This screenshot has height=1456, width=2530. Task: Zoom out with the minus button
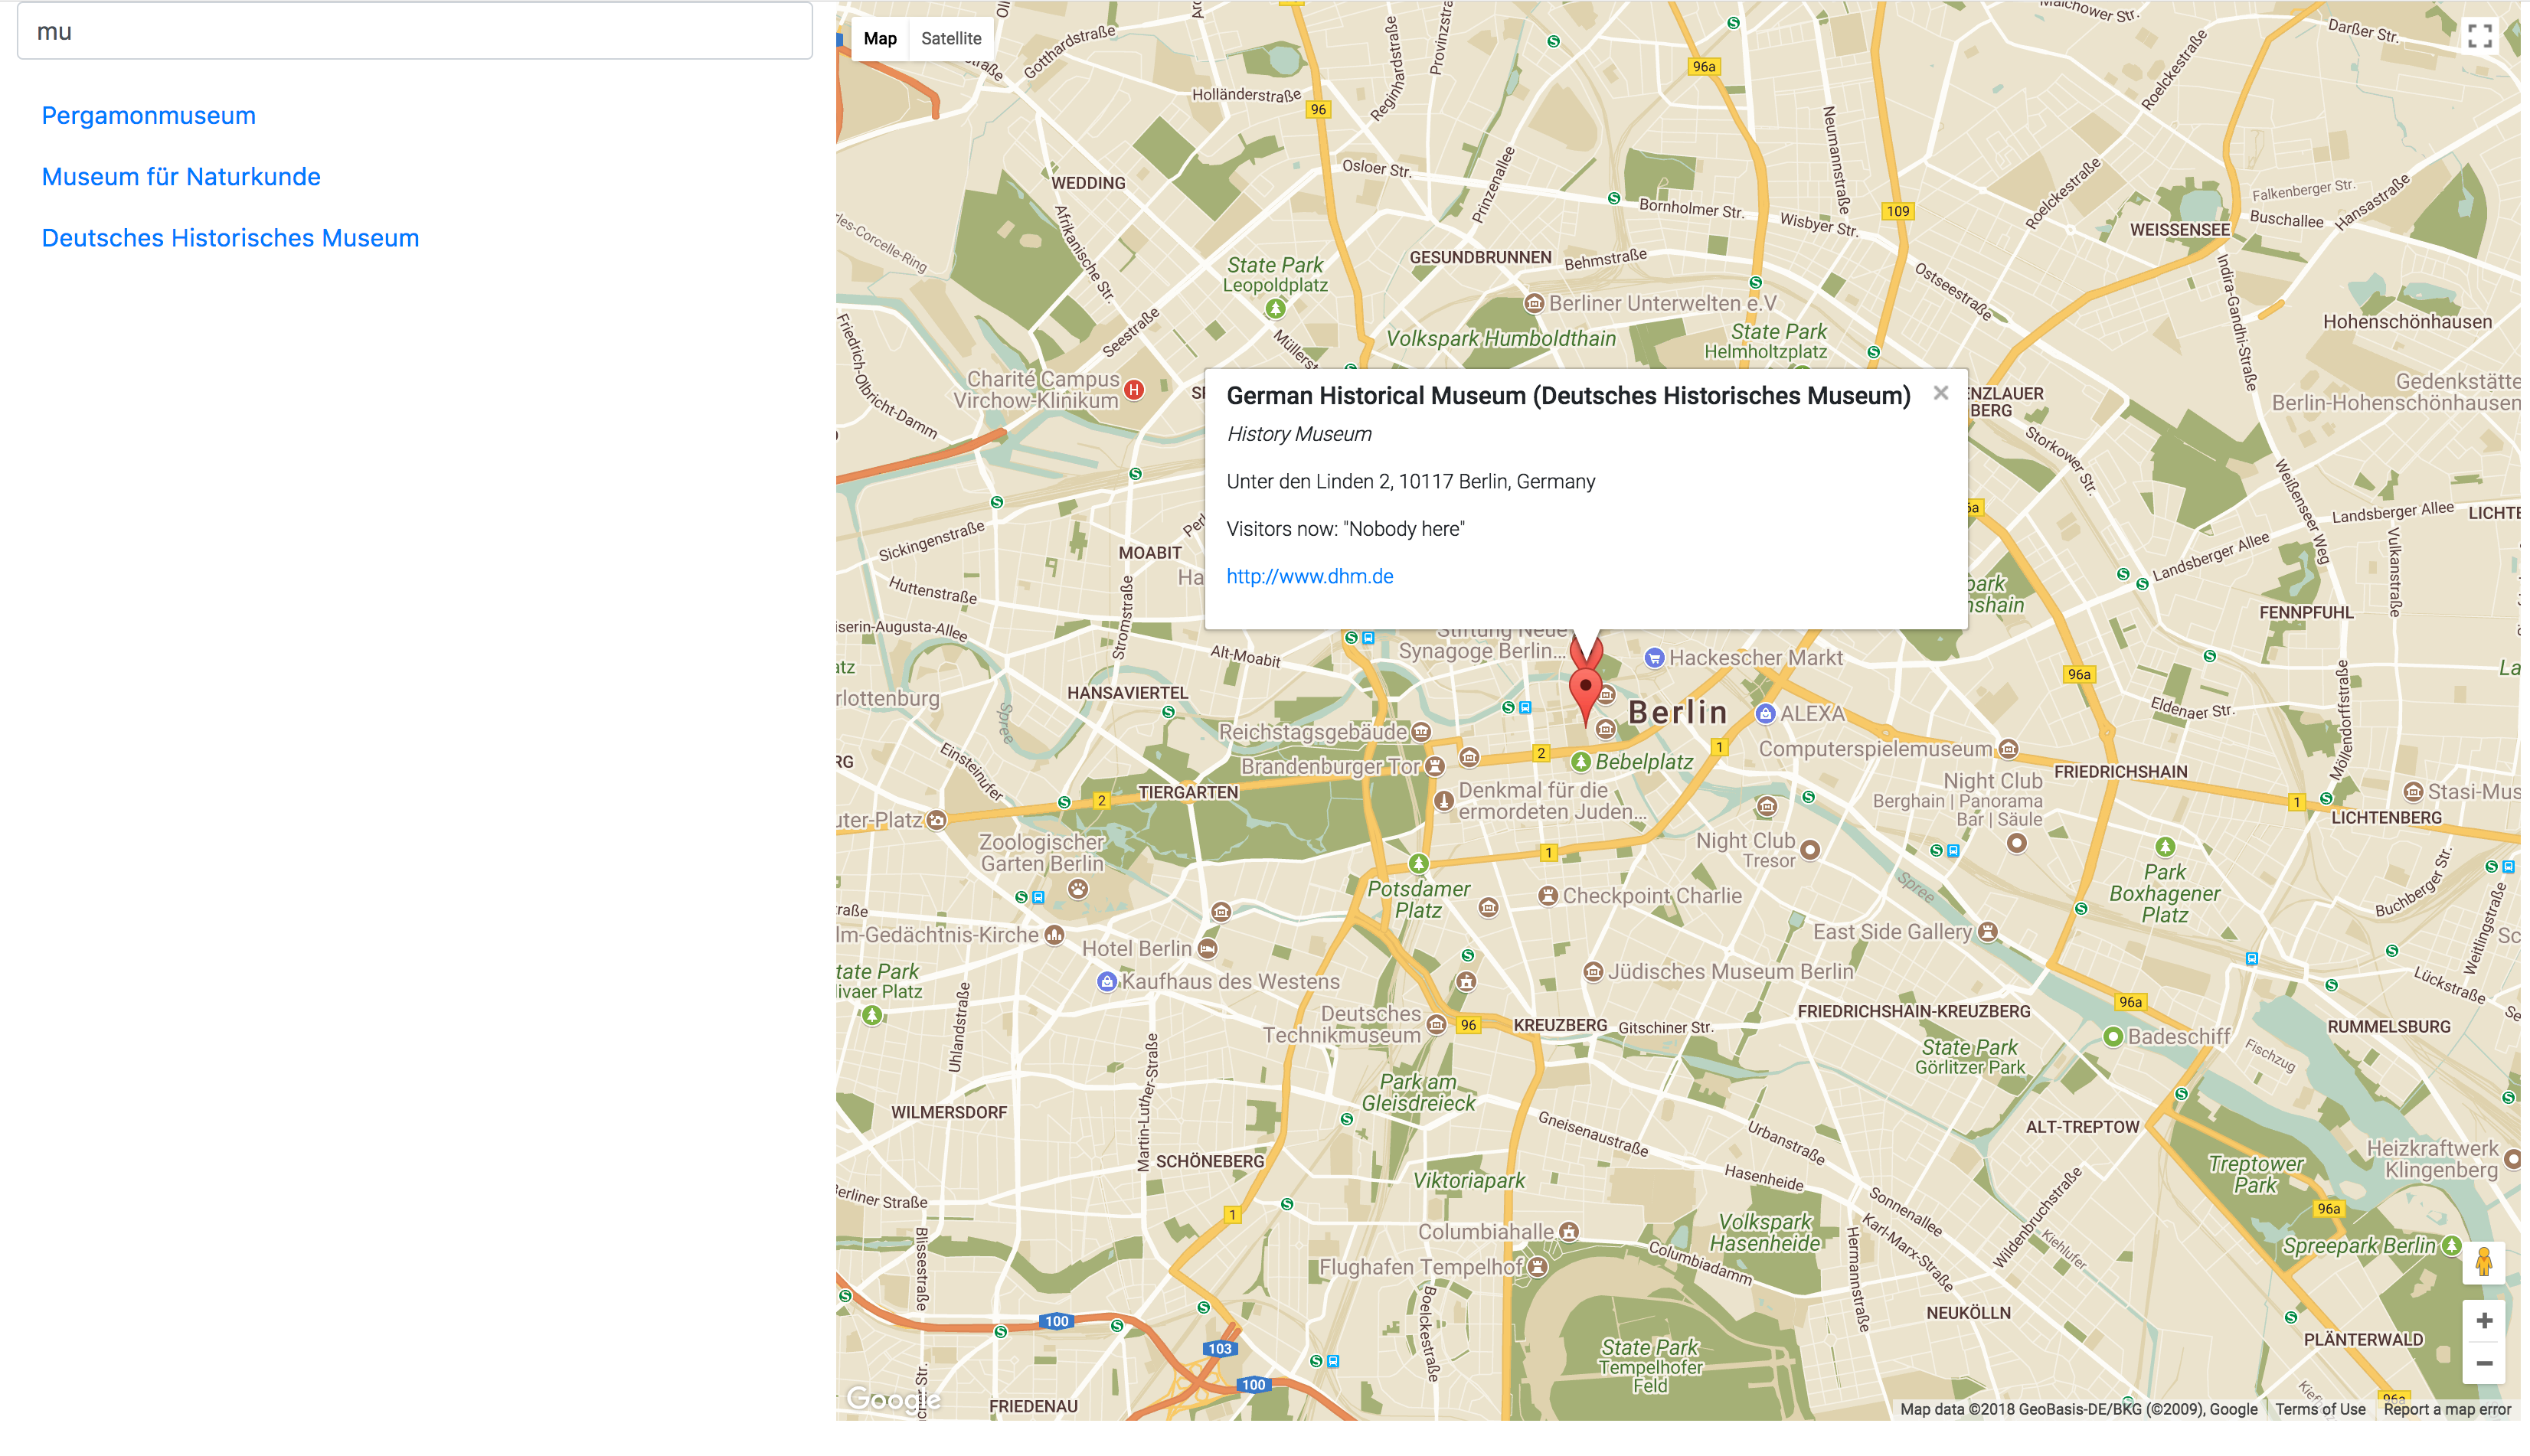2483,1364
